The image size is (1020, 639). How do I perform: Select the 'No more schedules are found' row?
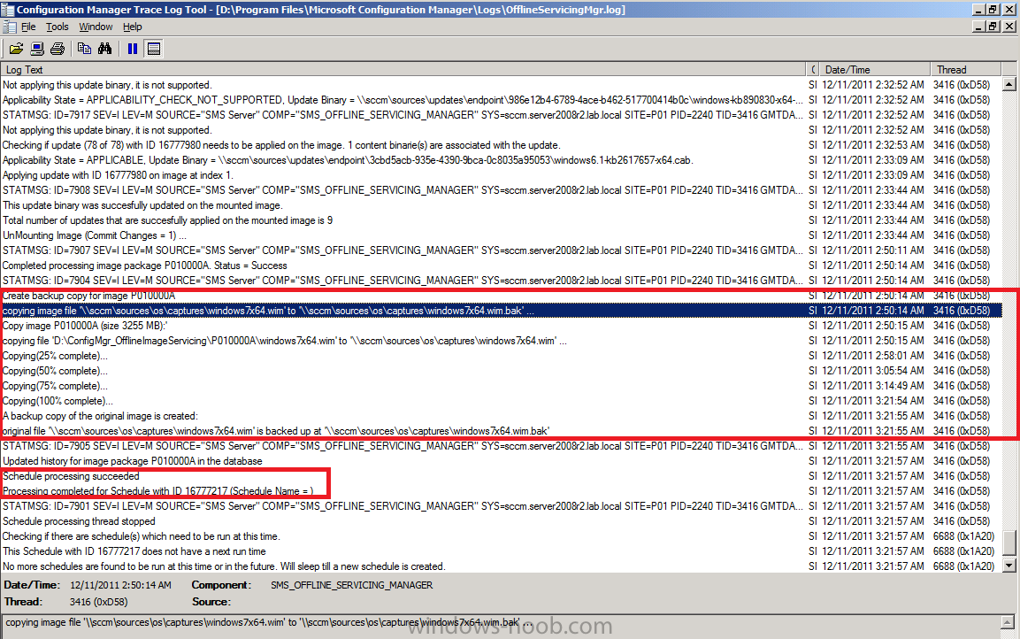[501, 566]
